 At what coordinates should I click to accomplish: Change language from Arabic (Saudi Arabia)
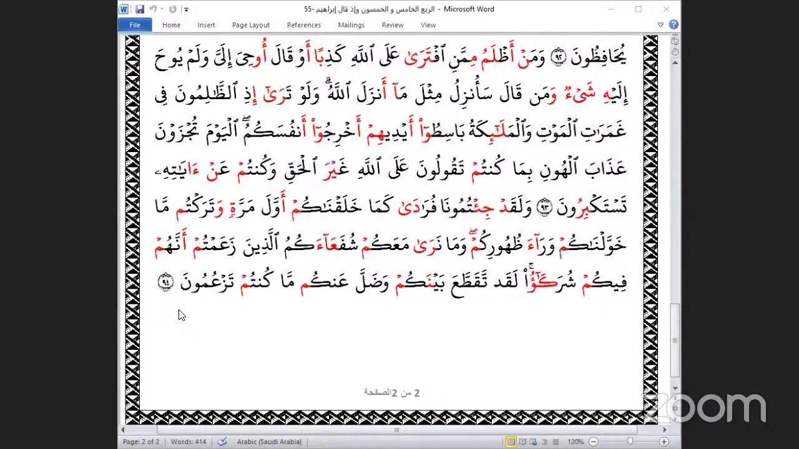(269, 442)
